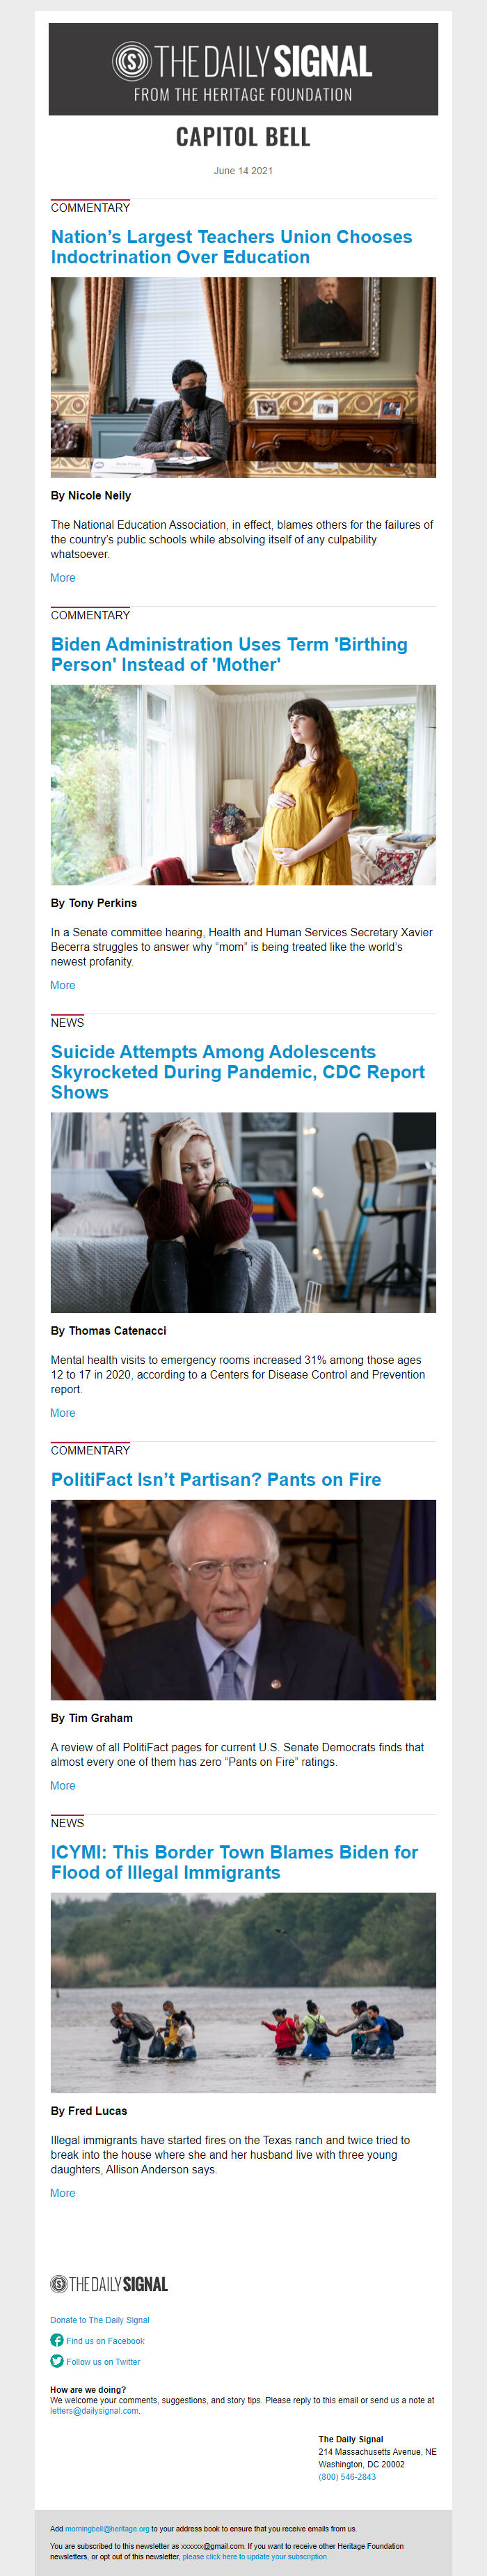Open the 'Birthing Person' article headline
This screenshot has height=2576, width=487.
230,654
